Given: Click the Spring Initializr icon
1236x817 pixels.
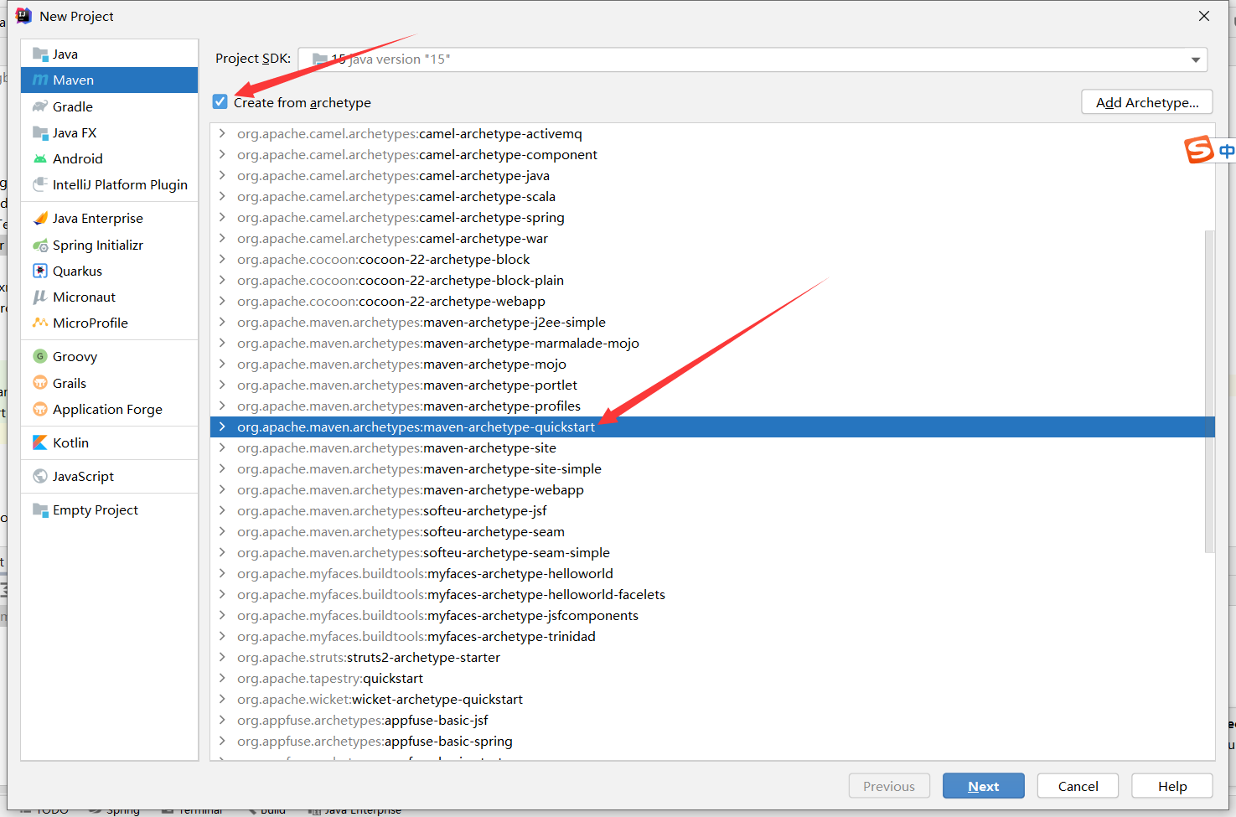Looking at the screenshot, I should (x=40, y=245).
